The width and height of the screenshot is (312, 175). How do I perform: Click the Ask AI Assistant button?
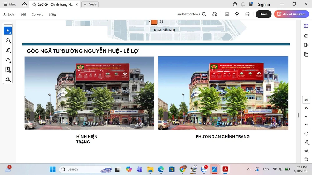291,14
